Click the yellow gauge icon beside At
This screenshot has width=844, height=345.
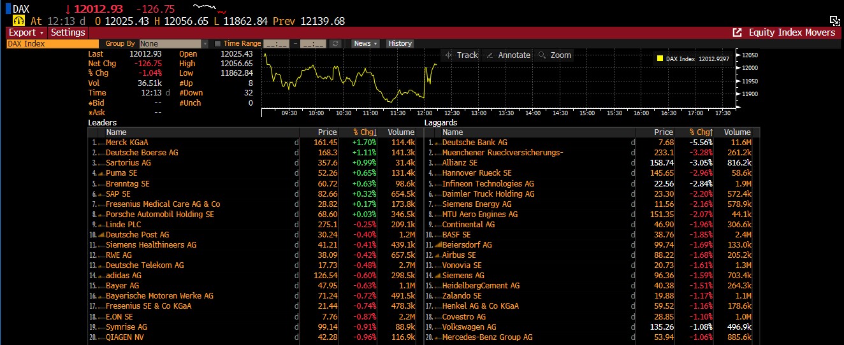[18, 21]
